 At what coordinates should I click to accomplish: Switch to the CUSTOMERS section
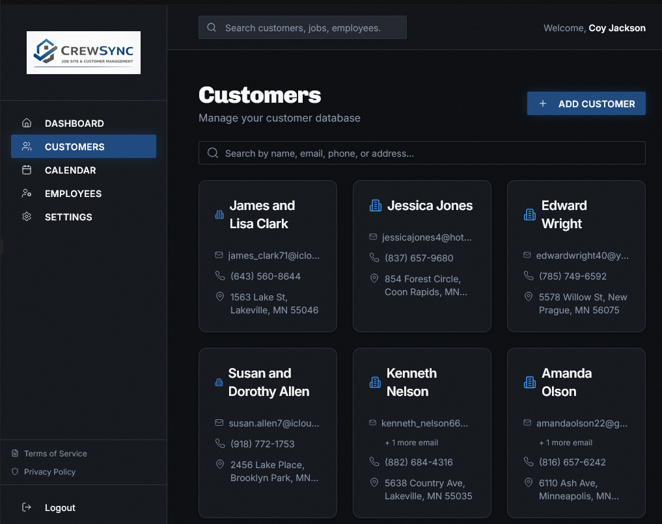point(74,146)
